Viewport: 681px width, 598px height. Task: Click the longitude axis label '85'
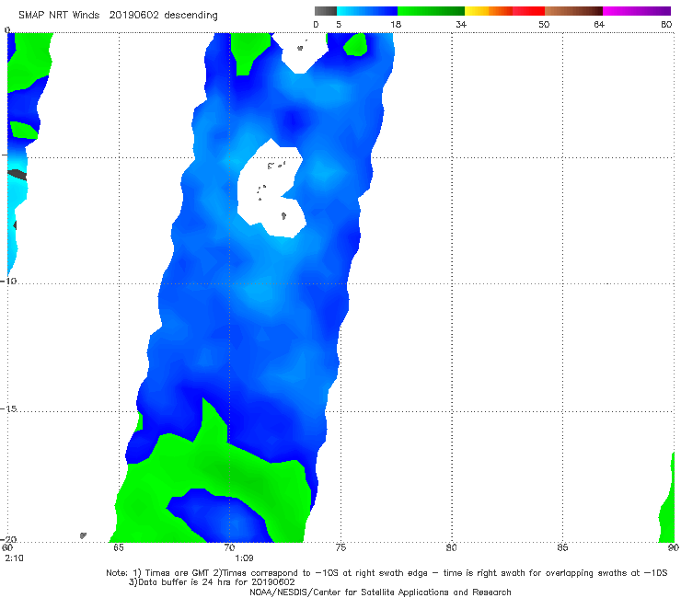point(562,547)
